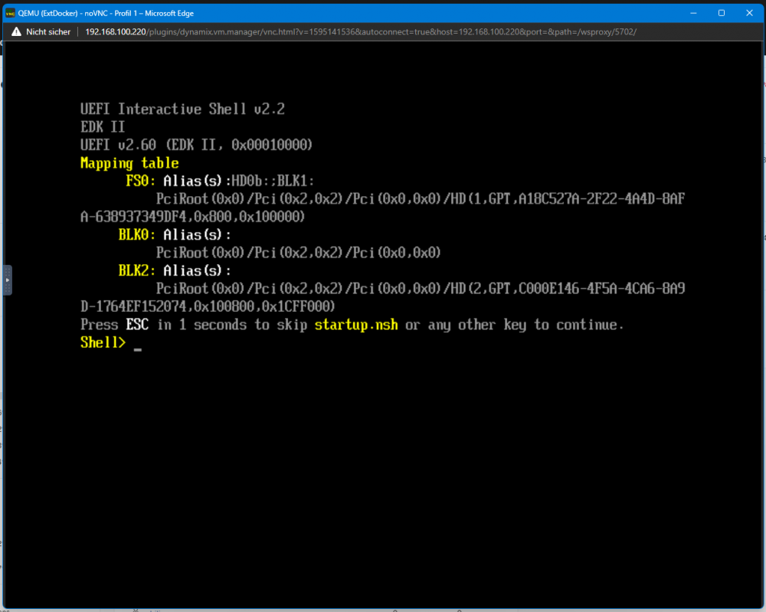This screenshot has width=766, height=612.
Task: Click the 'startup.nsh' highlighted text
Action: (x=356, y=325)
